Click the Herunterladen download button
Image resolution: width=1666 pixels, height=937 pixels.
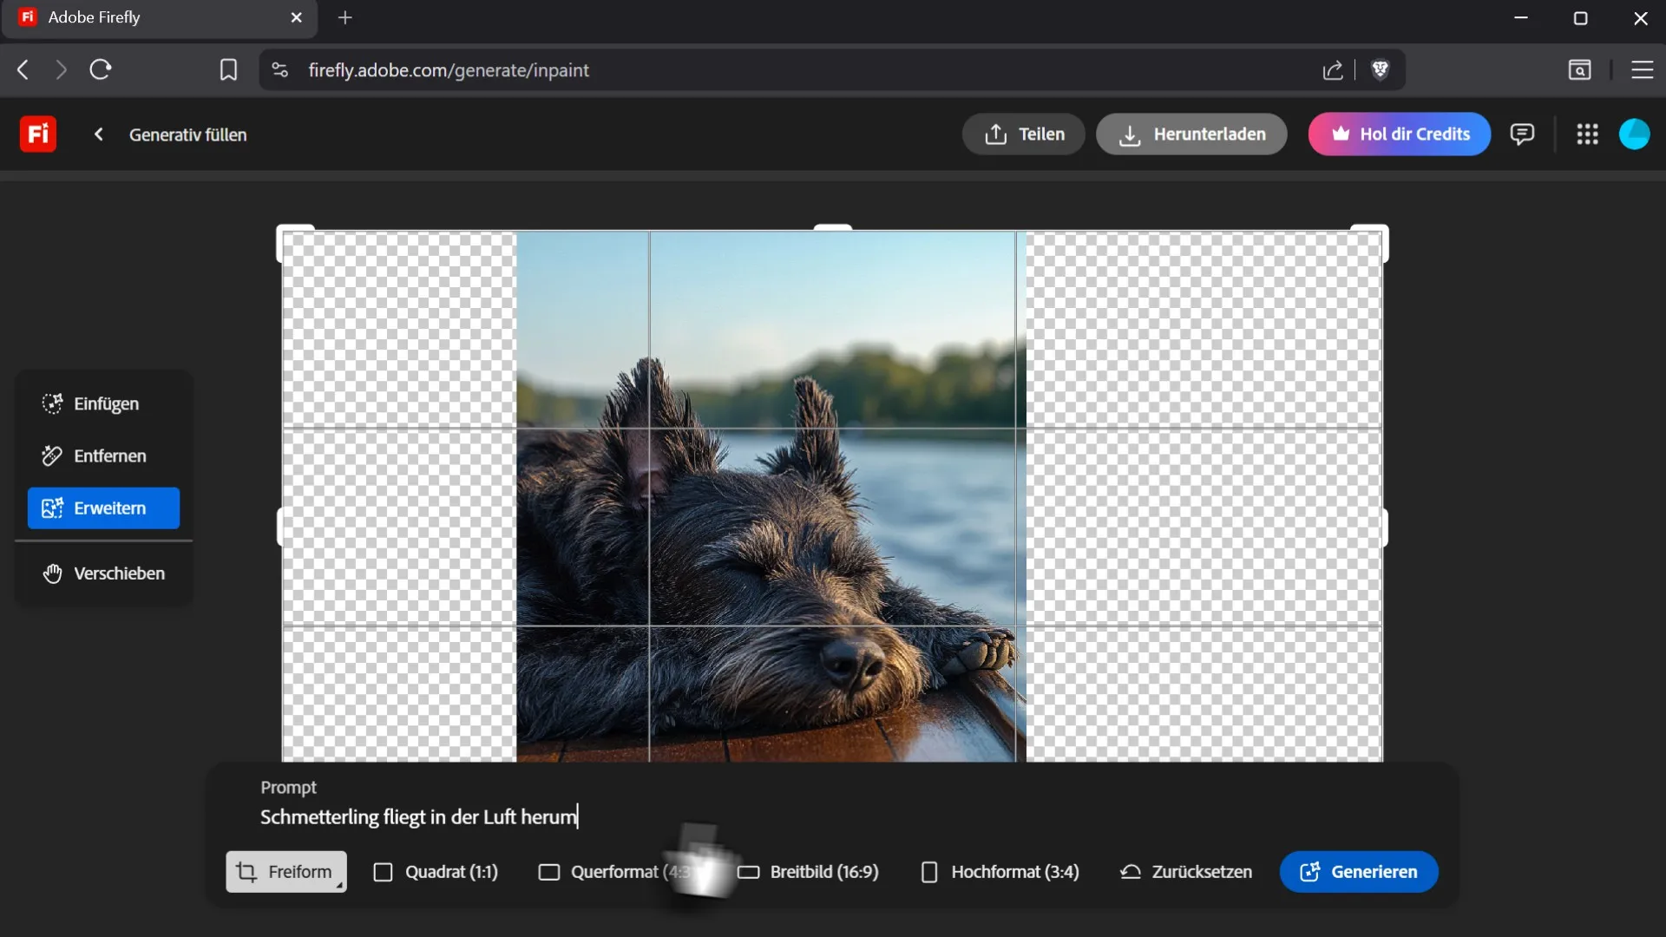coord(1191,134)
